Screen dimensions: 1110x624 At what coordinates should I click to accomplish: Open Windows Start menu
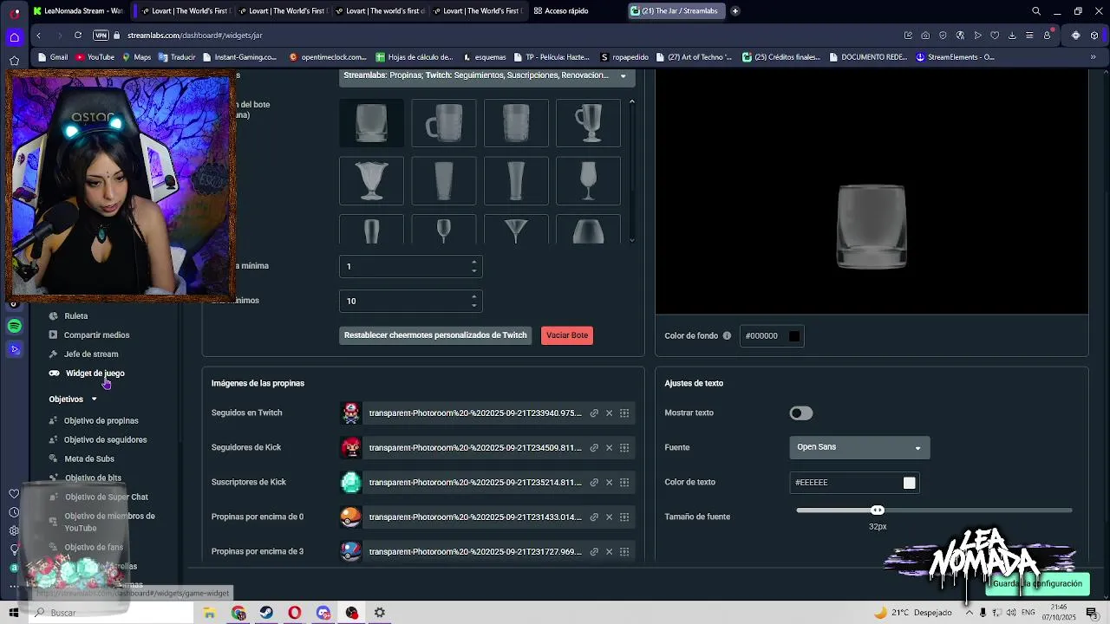(x=14, y=613)
